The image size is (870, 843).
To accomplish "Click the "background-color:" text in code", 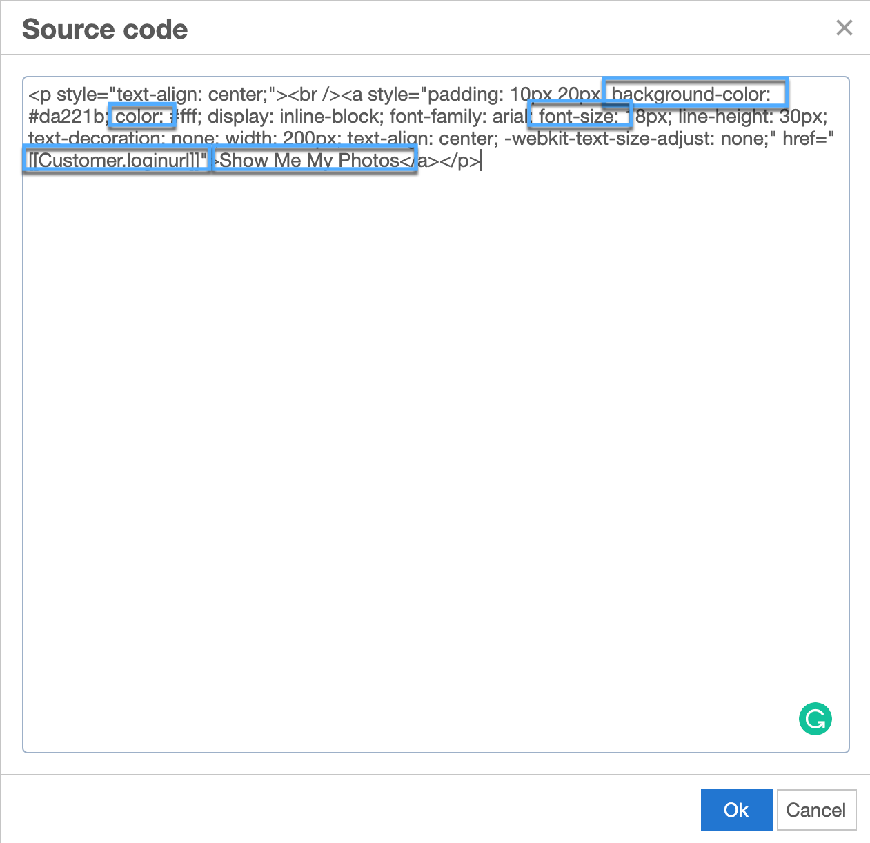I will pyautogui.click(x=691, y=95).
